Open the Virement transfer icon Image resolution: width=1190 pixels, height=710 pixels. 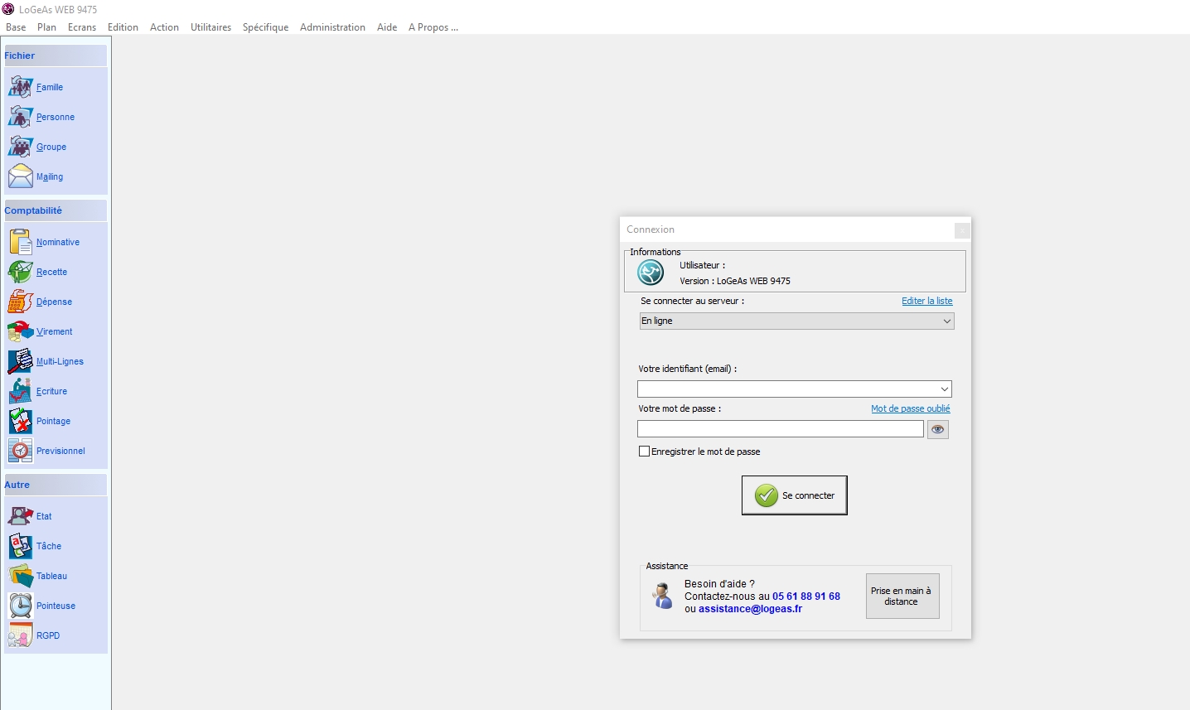click(21, 331)
